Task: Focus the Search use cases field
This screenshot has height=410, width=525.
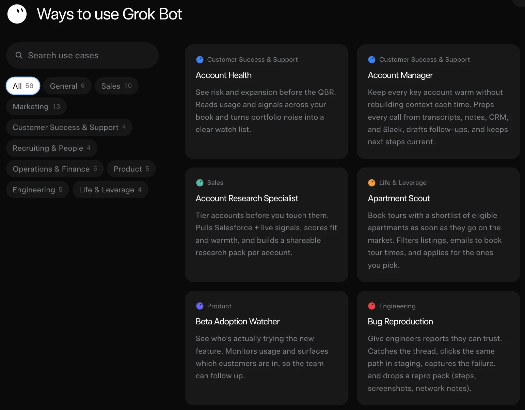Action: pos(82,55)
